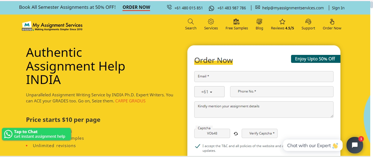
Task: Open the Support menu label
Action: tap(308, 28)
